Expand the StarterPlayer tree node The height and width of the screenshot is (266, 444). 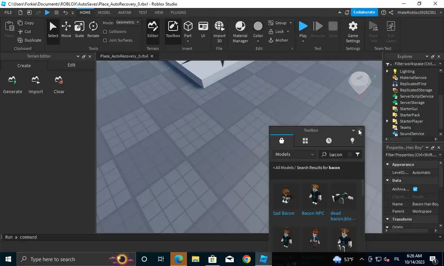pyautogui.click(x=387, y=121)
